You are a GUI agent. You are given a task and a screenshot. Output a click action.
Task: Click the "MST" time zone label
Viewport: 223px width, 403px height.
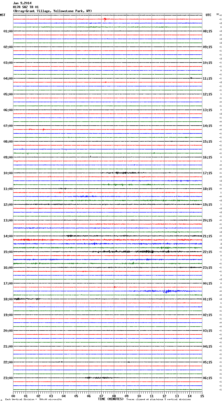click(x=3, y=15)
